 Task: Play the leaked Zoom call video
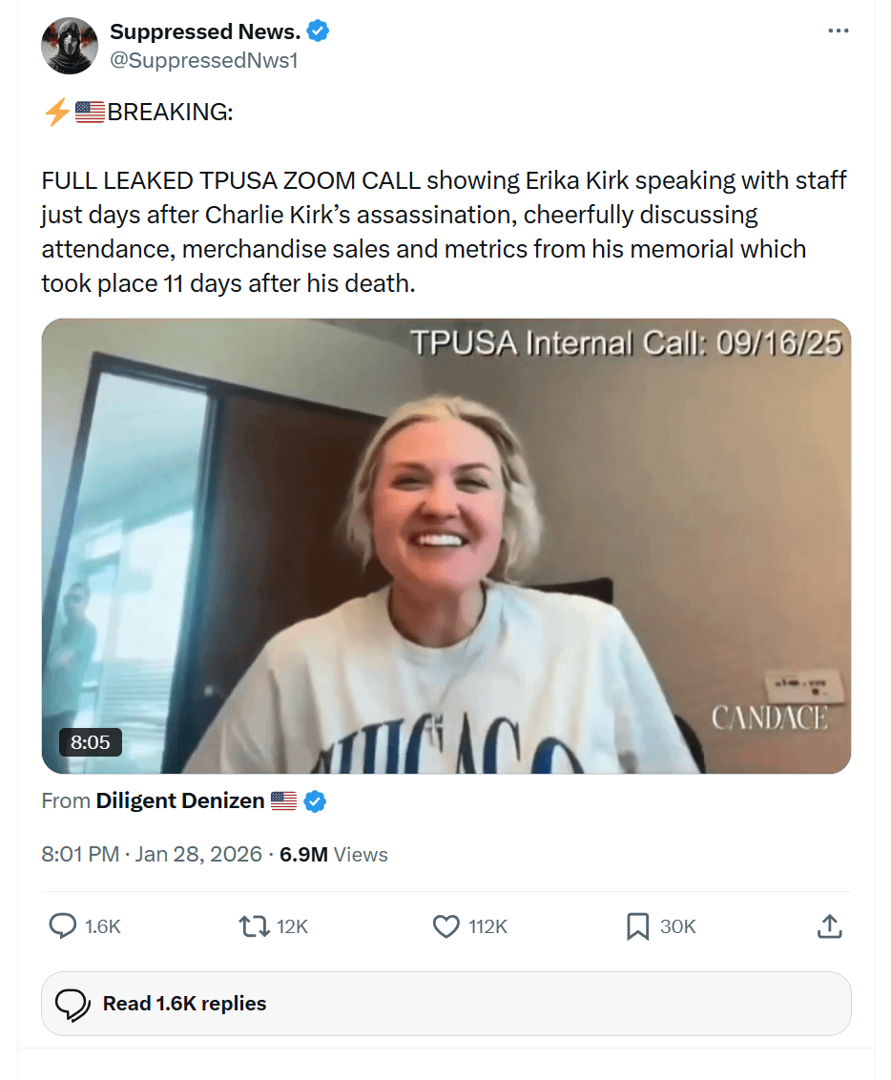coord(445,546)
